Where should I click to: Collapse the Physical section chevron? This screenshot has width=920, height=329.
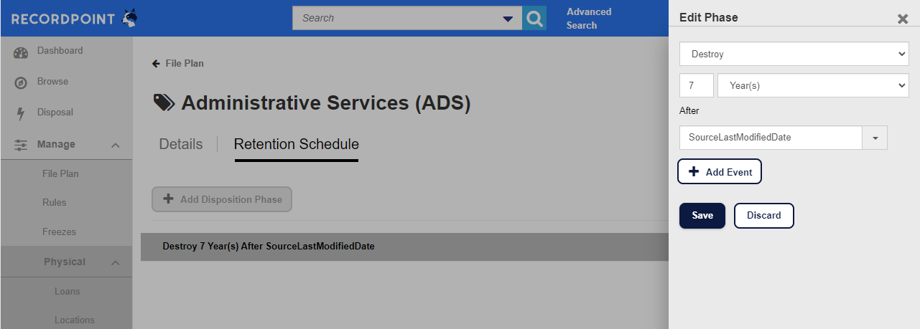(x=116, y=263)
